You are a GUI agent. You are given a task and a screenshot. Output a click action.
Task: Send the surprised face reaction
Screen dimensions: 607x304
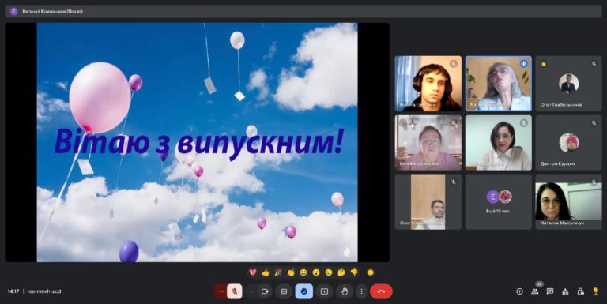pyautogui.click(x=316, y=272)
